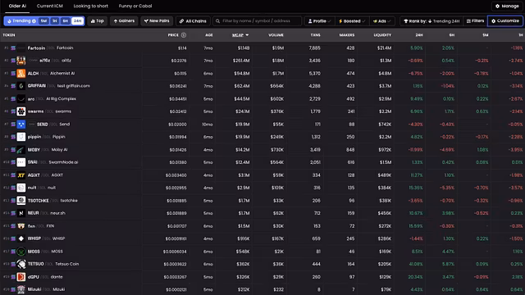Open the AGIXT token logo
This screenshot has height=295, width=525.
(x=21, y=175)
